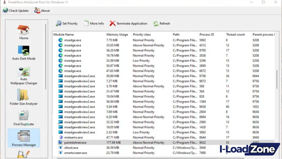Click the Teams icon in msteams.exe row

tap(61, 137)
